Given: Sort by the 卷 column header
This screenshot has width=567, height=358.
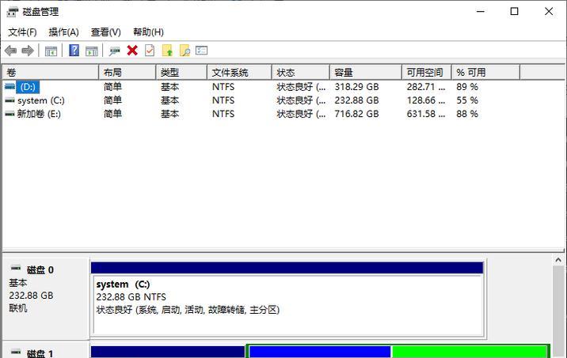Looking at the screenshot, I should (51, 73).
